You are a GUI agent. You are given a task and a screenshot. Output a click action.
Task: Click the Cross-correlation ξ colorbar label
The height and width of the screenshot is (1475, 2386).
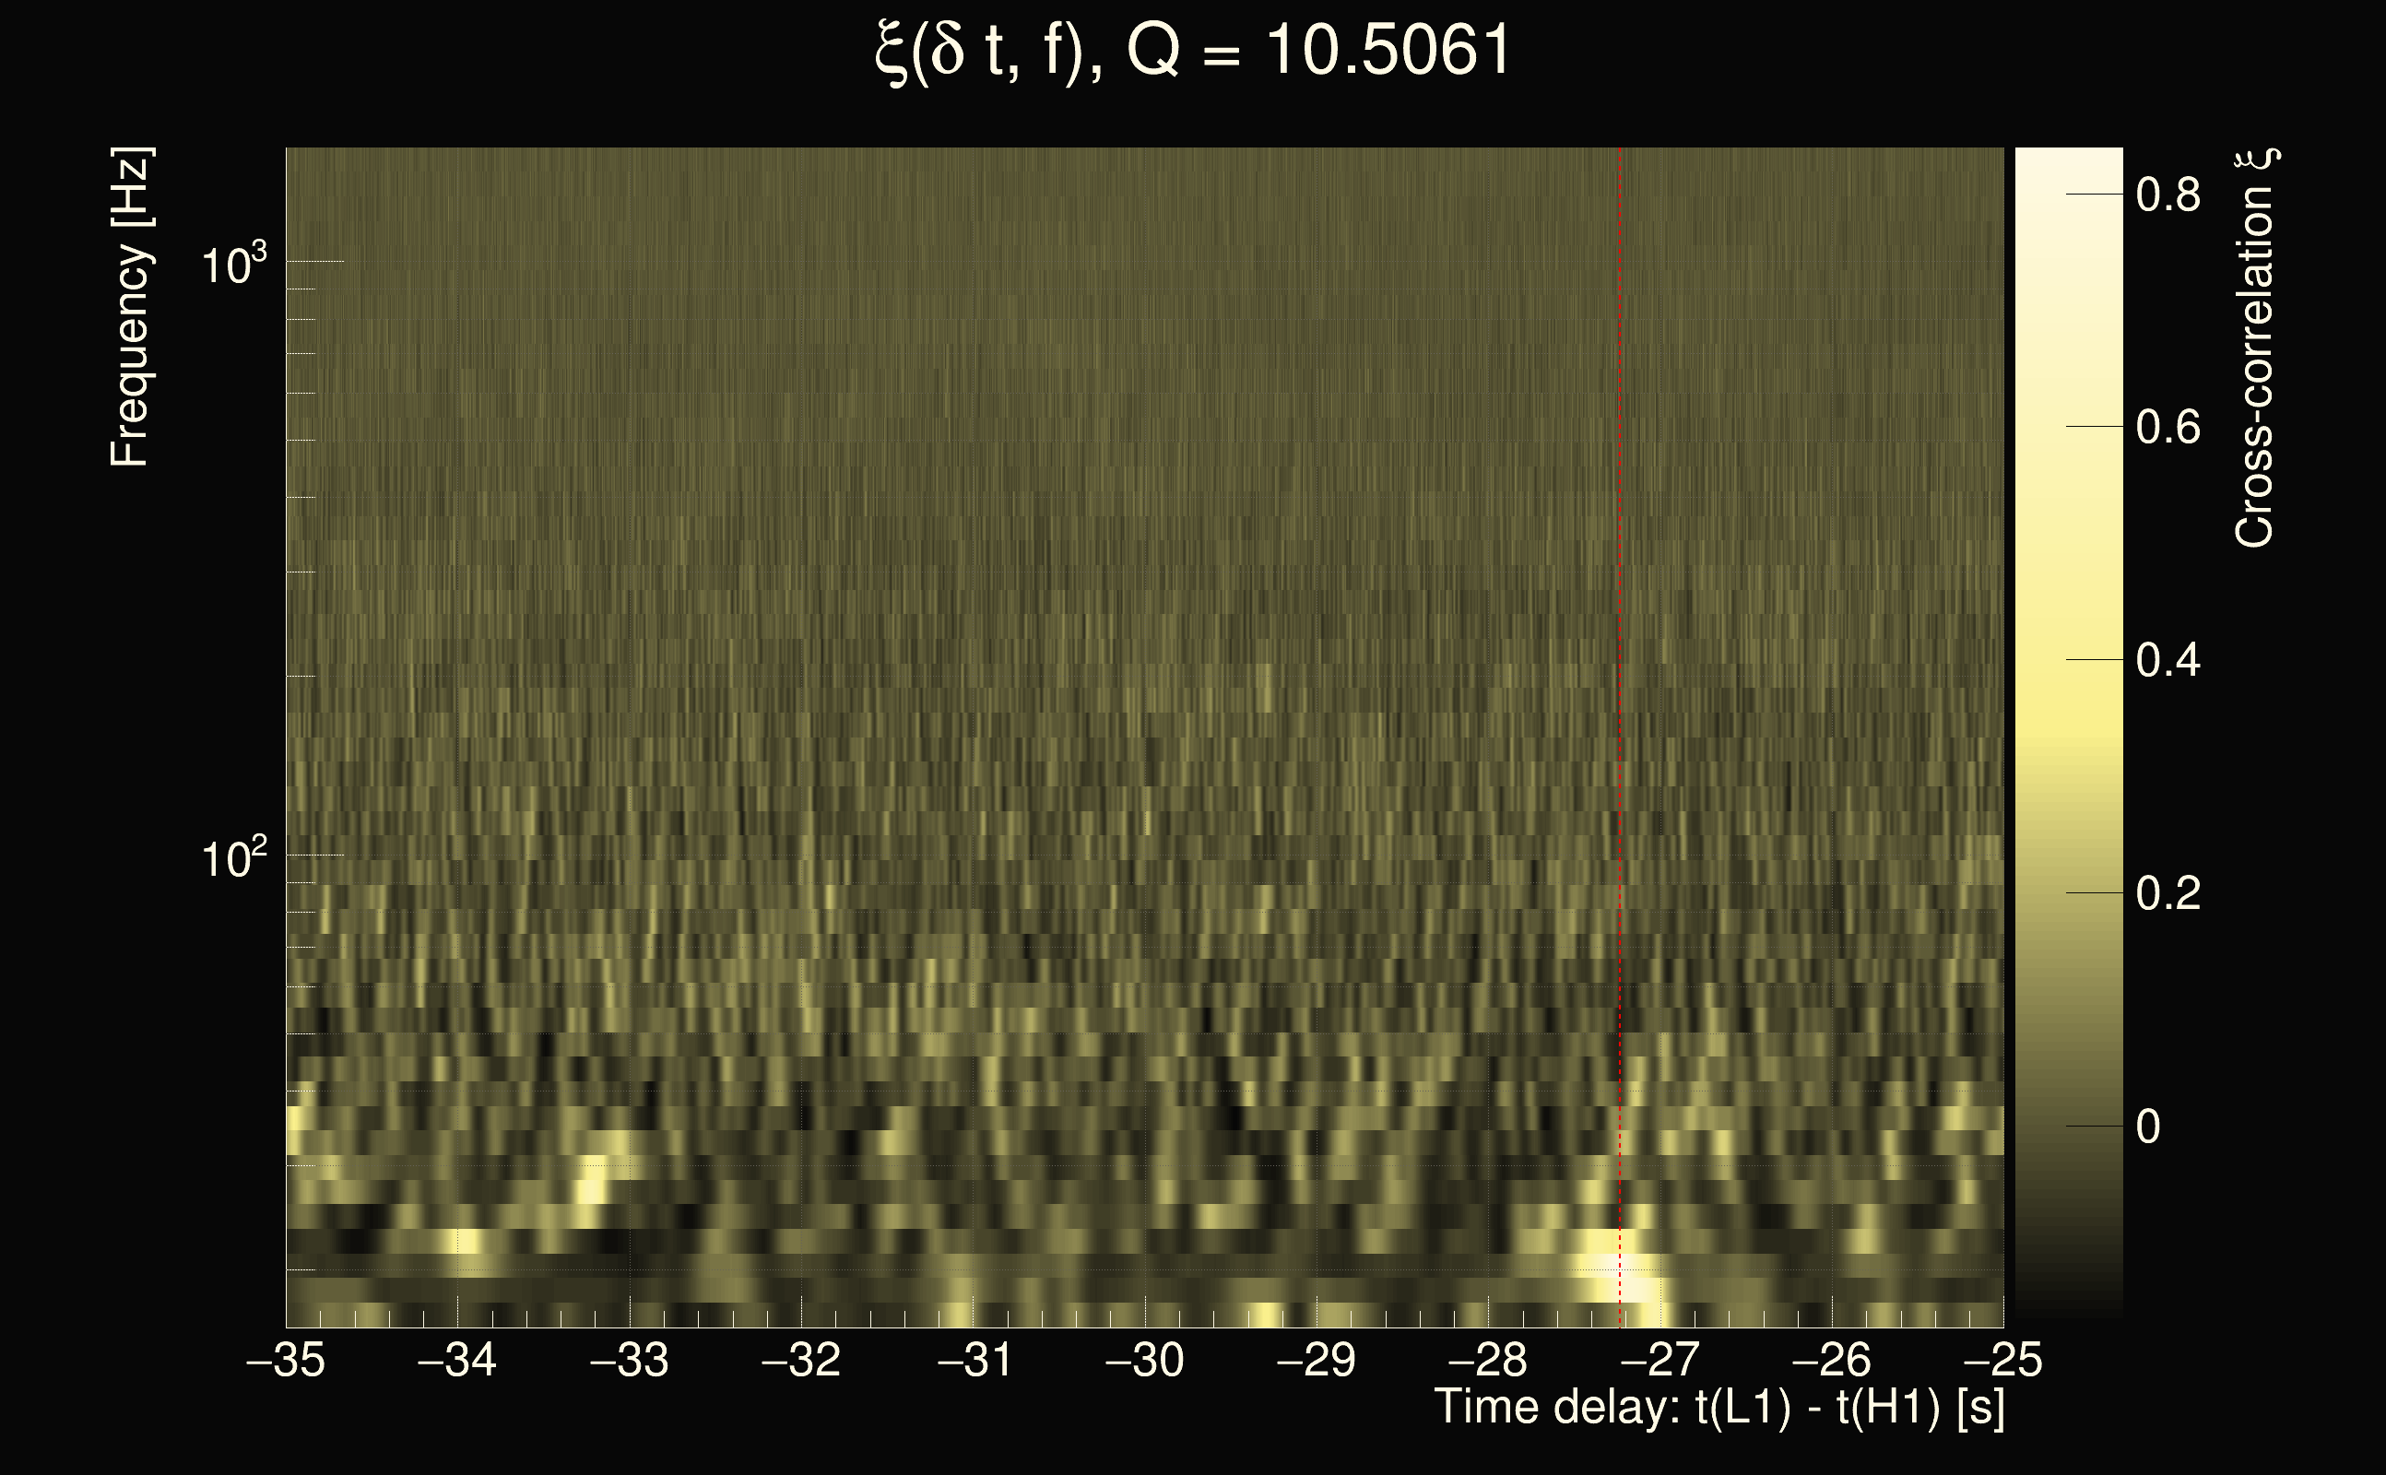pos(2255,348)
